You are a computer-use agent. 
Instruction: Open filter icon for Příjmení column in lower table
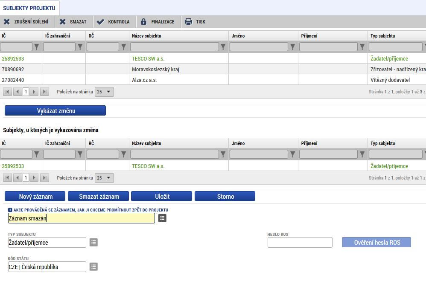[362, 154]
